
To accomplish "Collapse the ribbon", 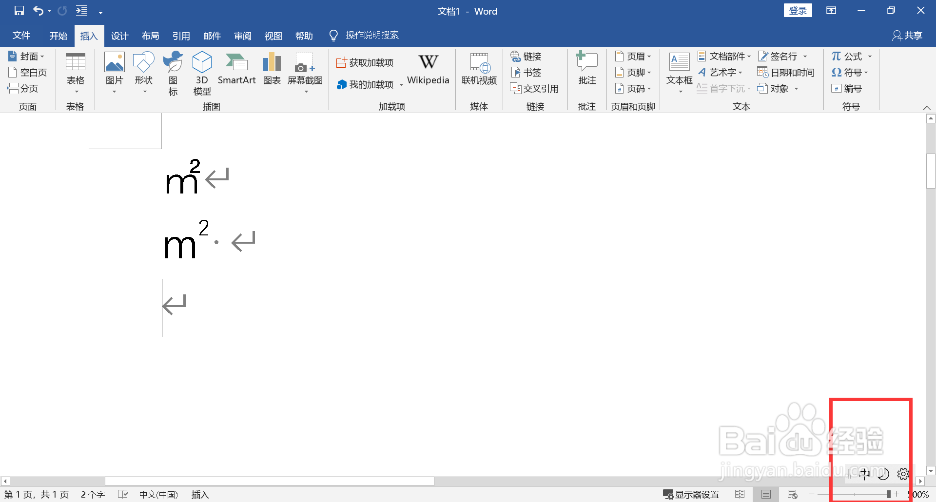I will click(927, 108).
